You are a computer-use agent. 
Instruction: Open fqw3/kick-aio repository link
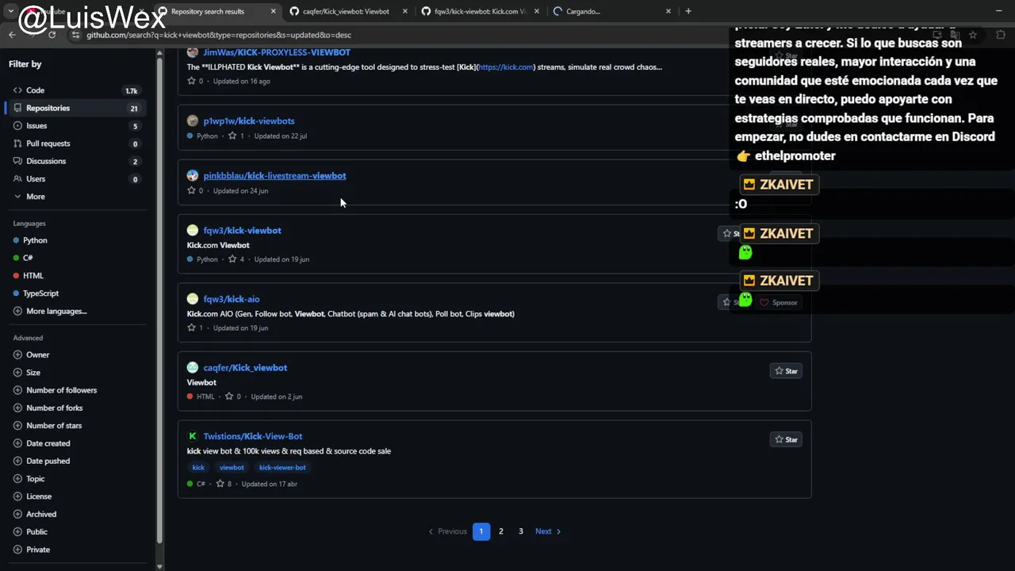click(x=232, y=299)
